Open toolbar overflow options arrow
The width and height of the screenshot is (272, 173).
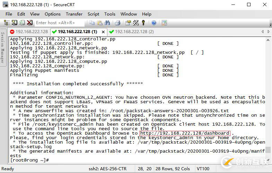tap(270, 25)
